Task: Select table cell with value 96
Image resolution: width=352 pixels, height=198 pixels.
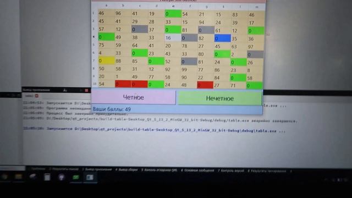Action: click(x=123, y=13)
